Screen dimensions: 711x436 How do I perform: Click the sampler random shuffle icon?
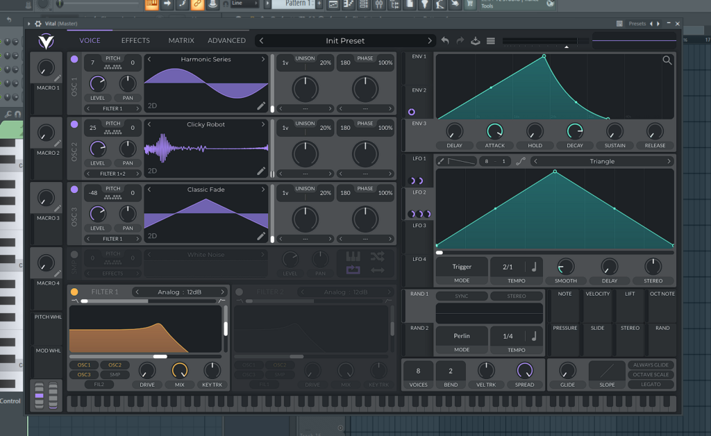pyautogui.click(x=377, y=256)
